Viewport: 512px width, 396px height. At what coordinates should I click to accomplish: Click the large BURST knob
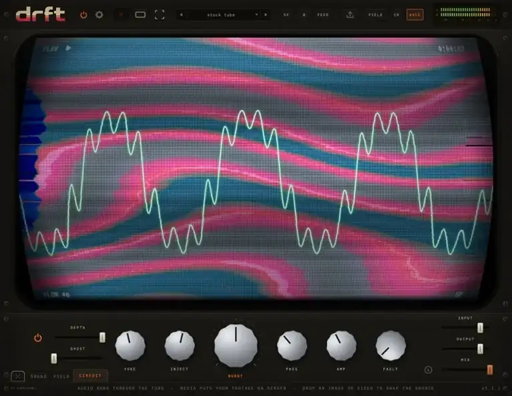tap(236, 345)
